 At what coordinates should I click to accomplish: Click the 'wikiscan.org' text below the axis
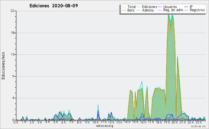[x=104, y=126]
